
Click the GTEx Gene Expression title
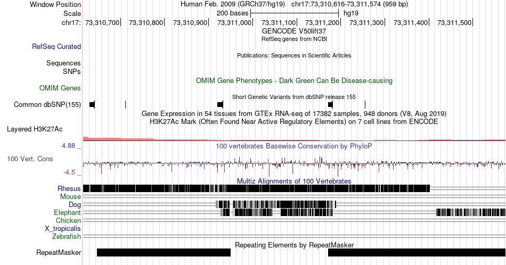[x=294, y=113]
